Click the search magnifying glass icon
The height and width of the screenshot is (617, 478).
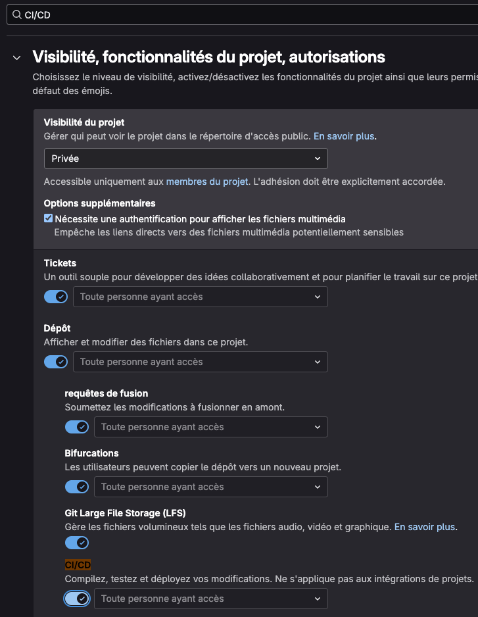coord(16,14)
